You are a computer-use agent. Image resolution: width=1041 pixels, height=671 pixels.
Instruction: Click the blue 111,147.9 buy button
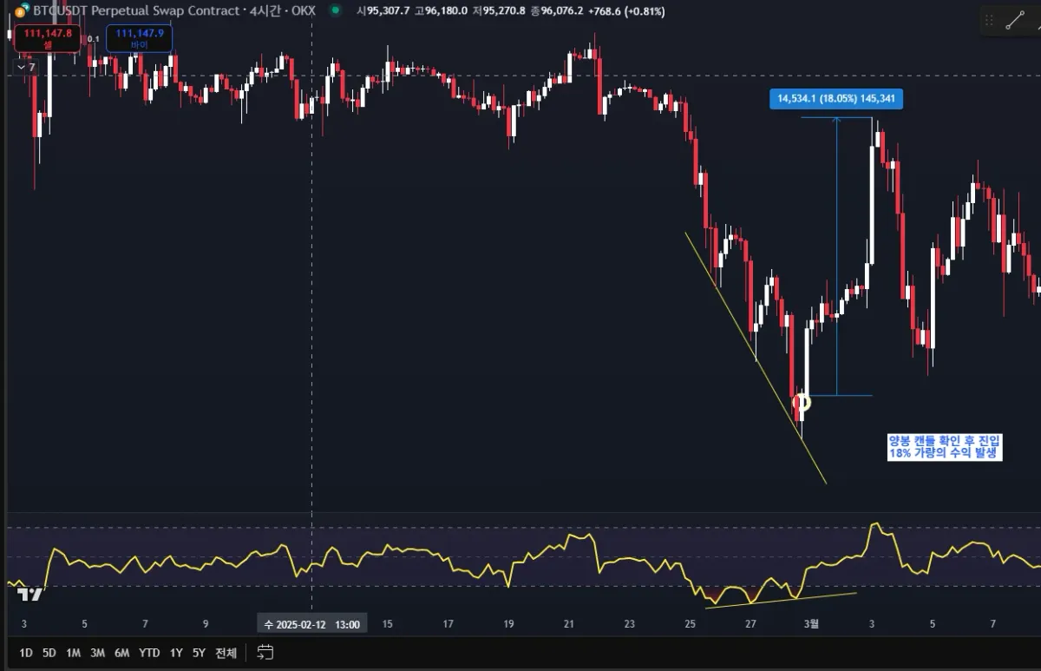[x=139, y=37]
